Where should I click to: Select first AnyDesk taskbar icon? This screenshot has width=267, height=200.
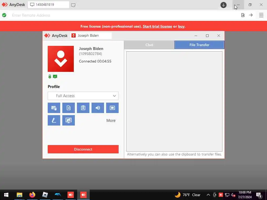point(70,195)
